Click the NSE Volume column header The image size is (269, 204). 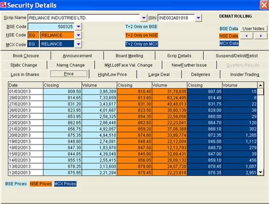169,85
